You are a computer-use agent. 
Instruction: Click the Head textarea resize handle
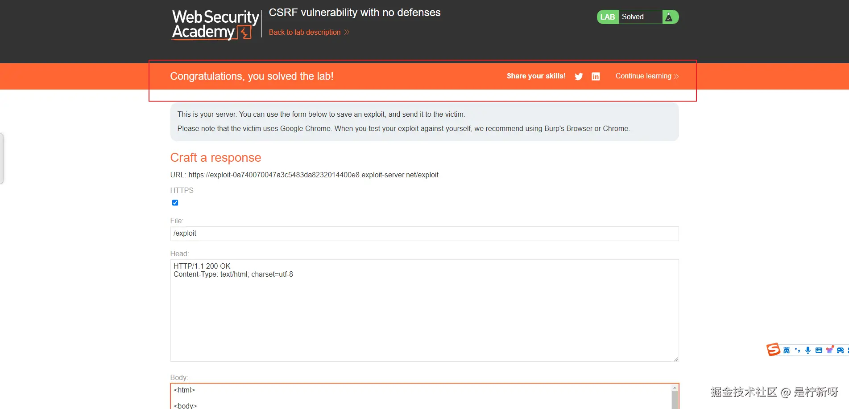[676, 359]
